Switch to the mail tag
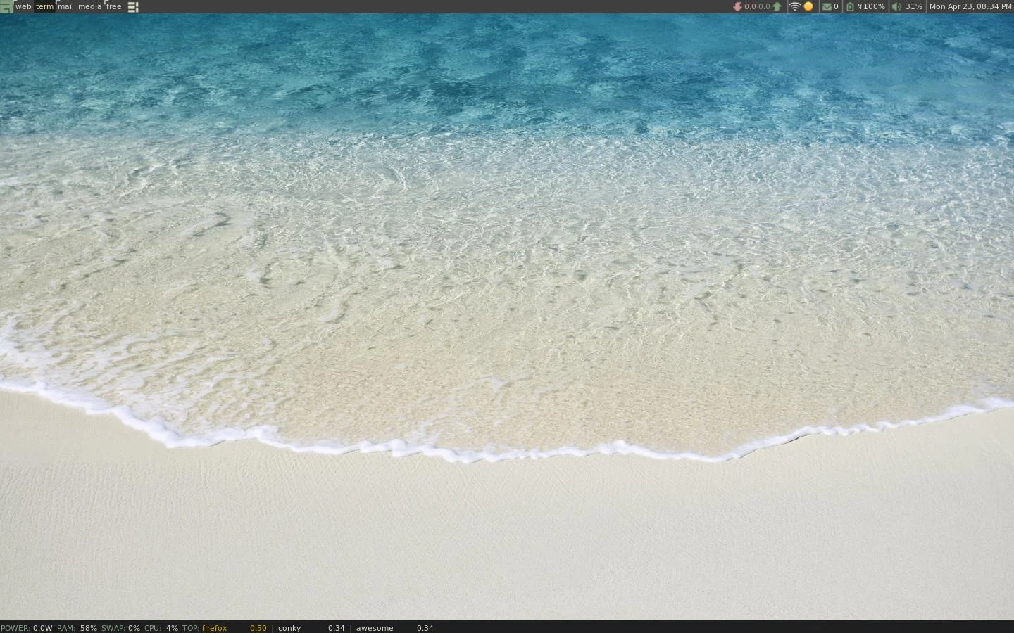Screen dimensions: 1014x633 tap(65, 7)
